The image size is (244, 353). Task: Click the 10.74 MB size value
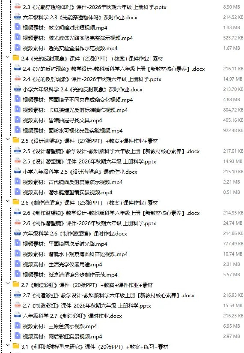(233, 254)
